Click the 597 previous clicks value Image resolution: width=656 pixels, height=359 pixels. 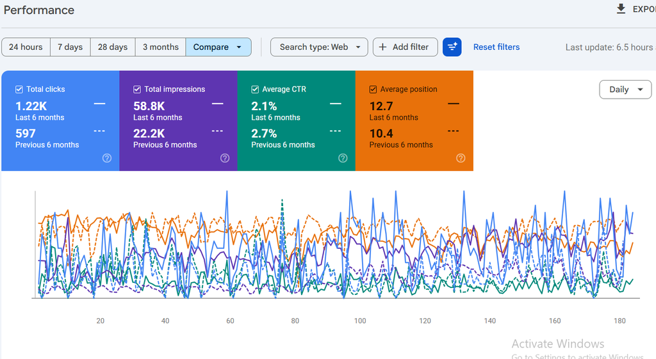click(x=26, y=134)
